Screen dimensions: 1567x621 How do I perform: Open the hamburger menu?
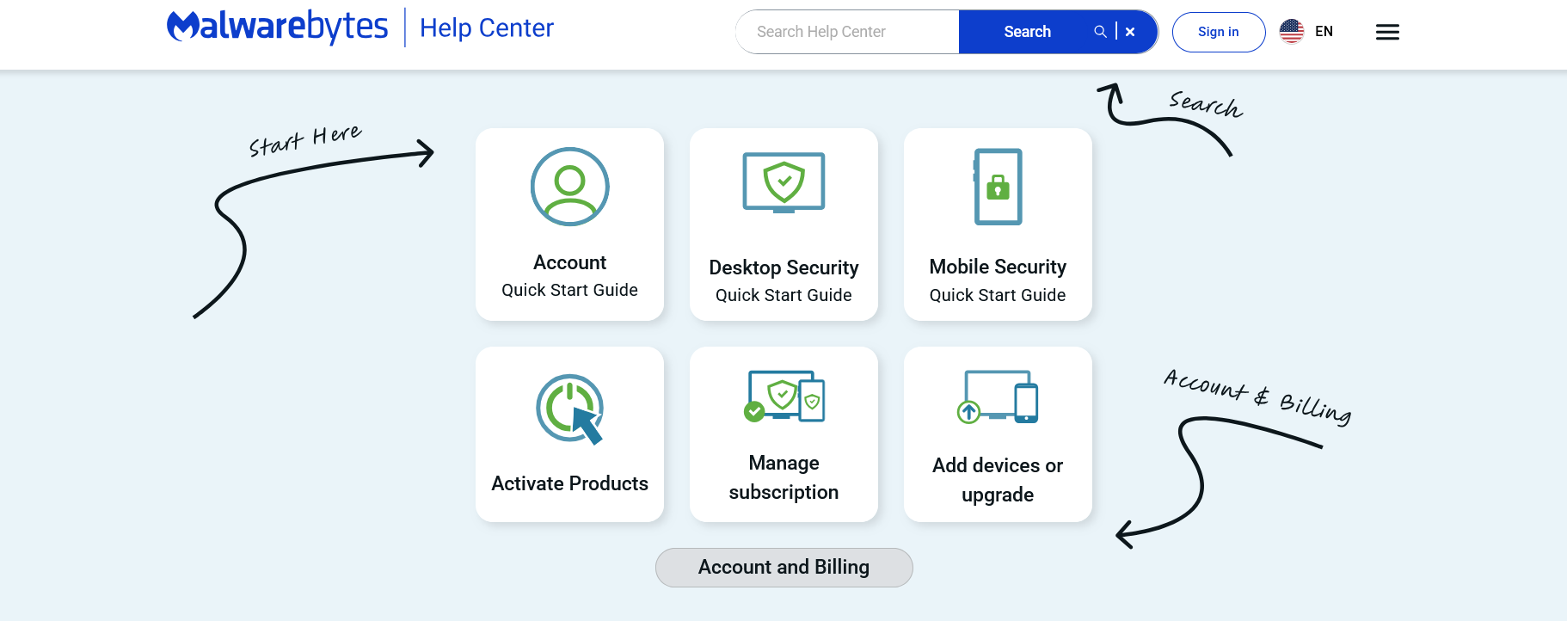[1387, 32]
